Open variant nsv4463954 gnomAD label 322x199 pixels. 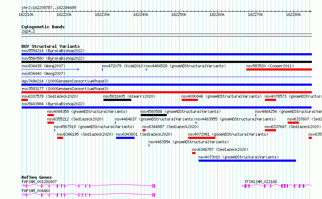pyautogui.click(x=188, y=142)
